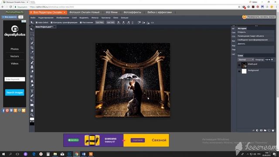Select the Magic Wand tool
This screenshot has height=157, width=279.
coord(32,43)
